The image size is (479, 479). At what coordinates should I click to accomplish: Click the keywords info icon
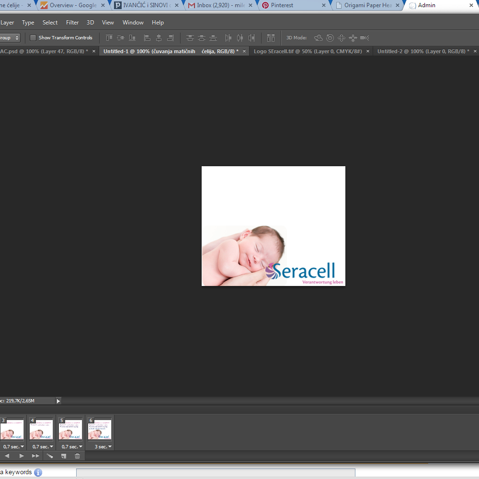[x=38, y=472]
